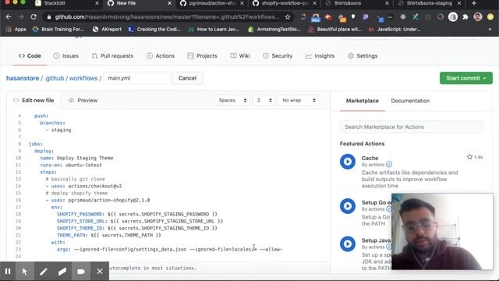Open a new browser tab with plus
The height and width of the screenshot is (281, 499).
click(x=474, y=3)
